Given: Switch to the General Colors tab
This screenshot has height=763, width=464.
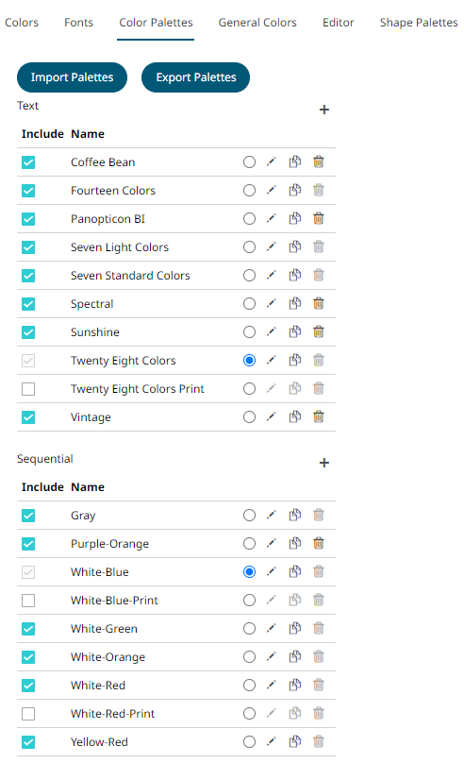Looking at the screenshot, I should [257, 23].
